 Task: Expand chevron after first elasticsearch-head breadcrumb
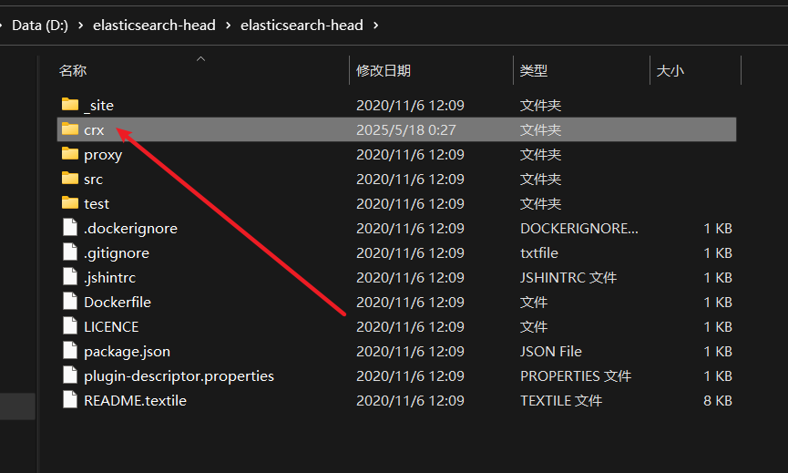tap(228, 26)
